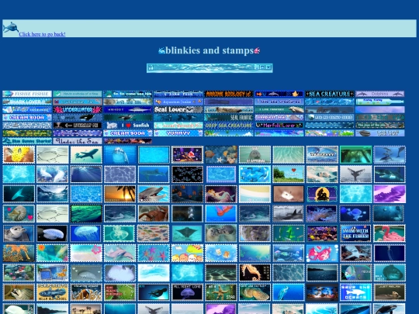Click the purple waves stamp

pyautogui.click(x=390, y=194)
